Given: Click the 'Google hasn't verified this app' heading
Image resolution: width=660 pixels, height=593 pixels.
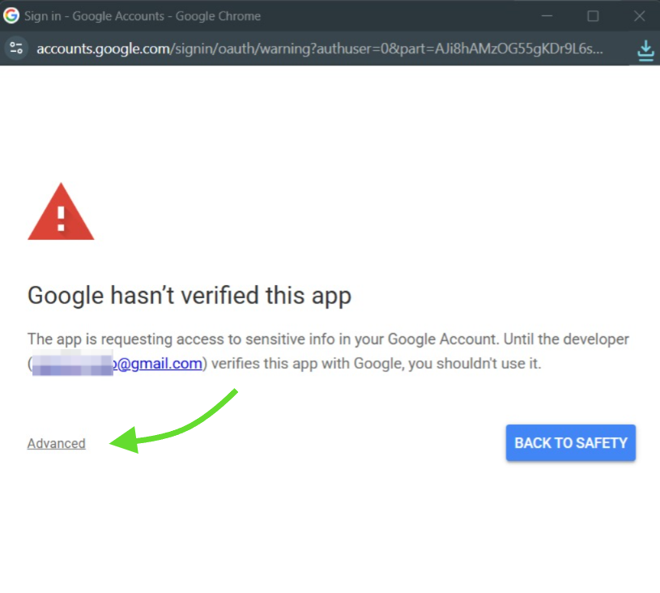Looking at the screenshot, I should pos(189,296).
